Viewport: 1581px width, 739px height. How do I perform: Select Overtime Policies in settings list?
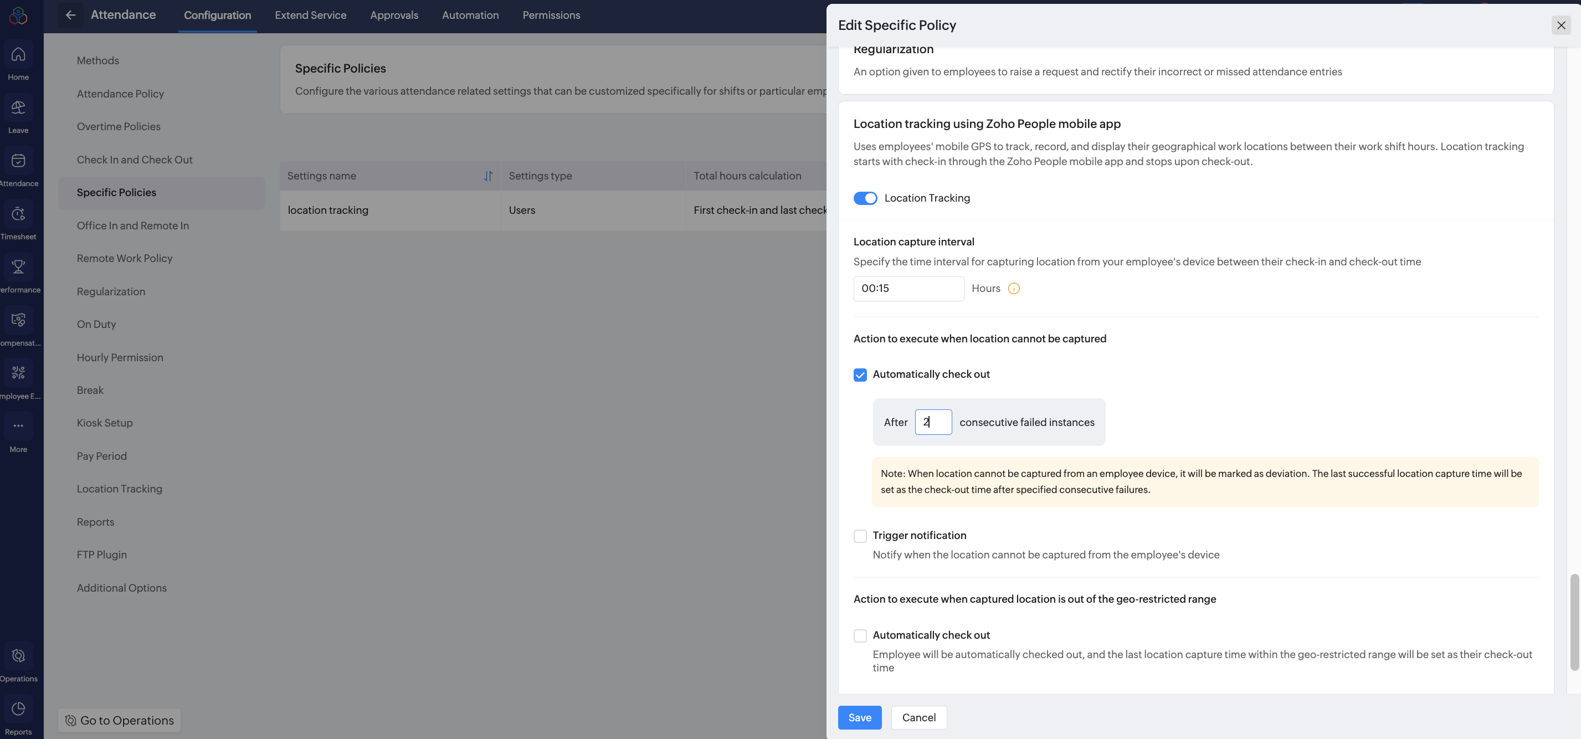[x=119, y=126]
